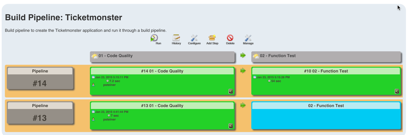Click the calendar icon in build #13 card
Viewport: 407px width, 135px height.
(93, 112)
